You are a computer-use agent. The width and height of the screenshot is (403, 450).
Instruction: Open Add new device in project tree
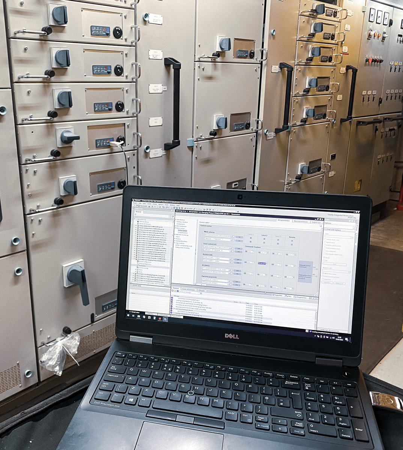pos(144,222)
